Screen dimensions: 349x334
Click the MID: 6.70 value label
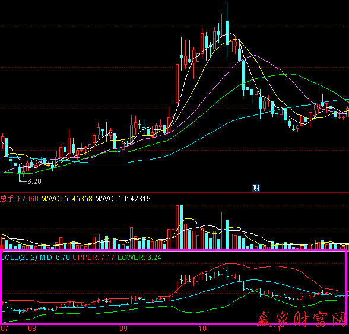coord(55,257)
